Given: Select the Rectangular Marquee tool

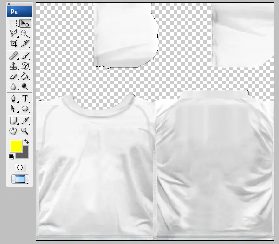Looking at the screenshot, I should (x=13, y=23).
